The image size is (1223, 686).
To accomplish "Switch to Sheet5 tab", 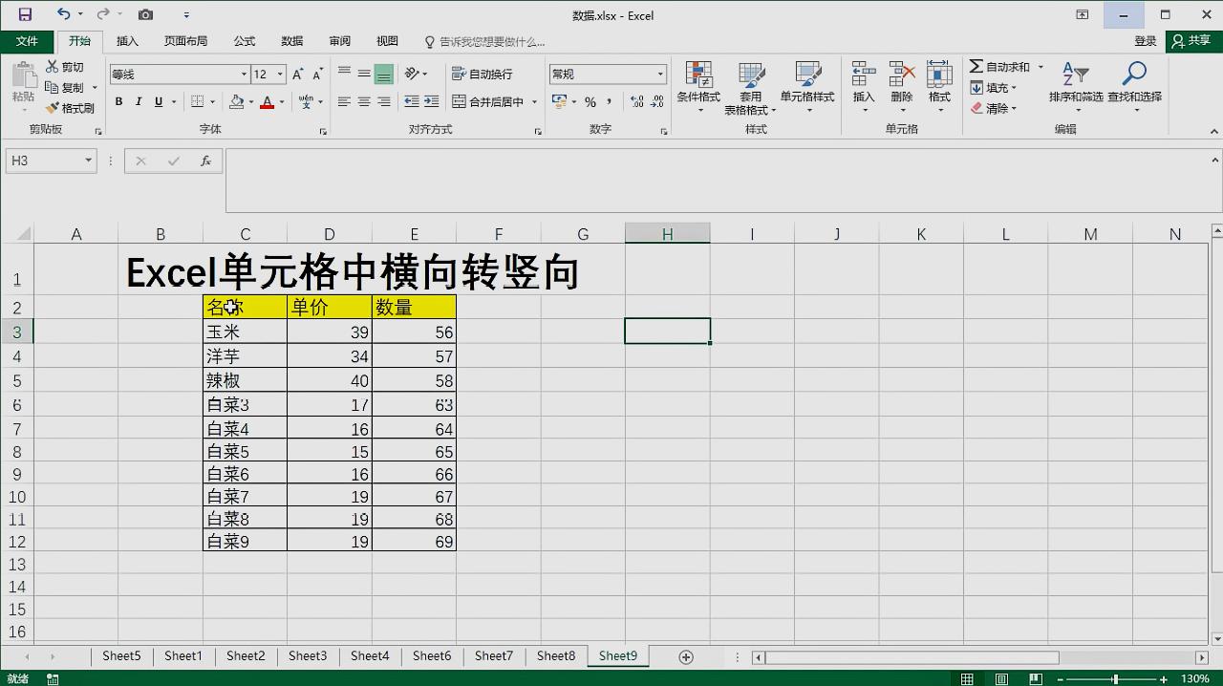I will pos(121,655).
